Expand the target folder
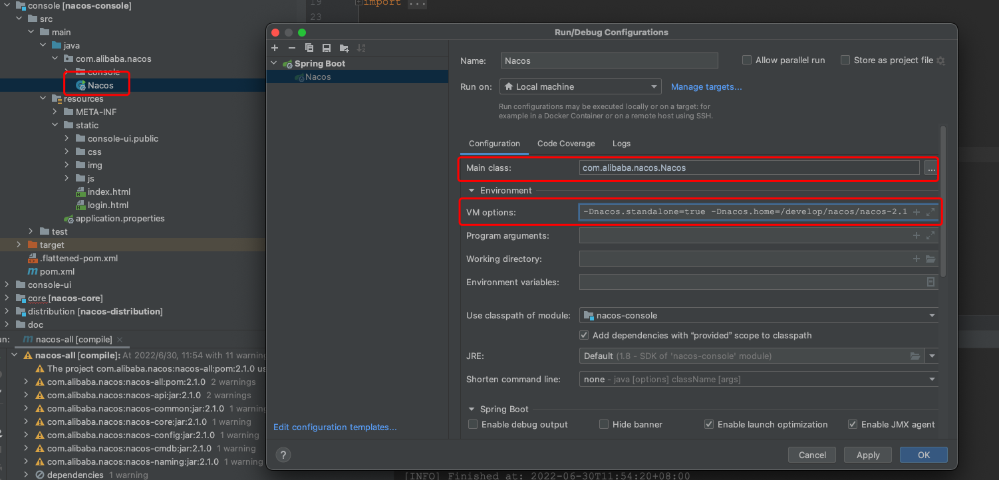This screenshot has height=480, width=999. click(x=19, y=245)
